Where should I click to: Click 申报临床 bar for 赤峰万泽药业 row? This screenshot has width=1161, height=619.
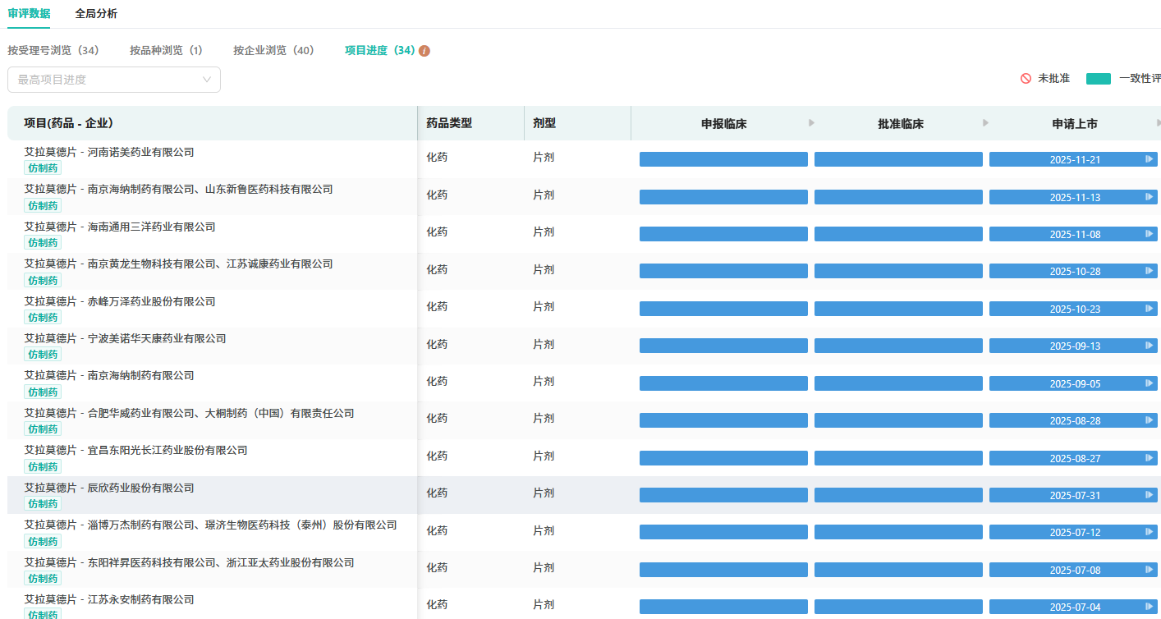pos(723,309)
